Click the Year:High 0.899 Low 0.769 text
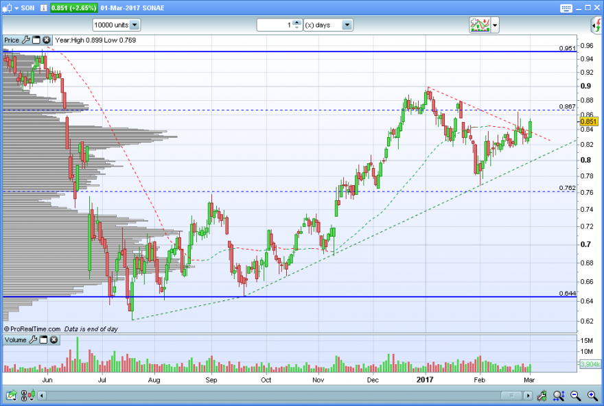The width and height of the screenshot is (604, 406). 95,40
